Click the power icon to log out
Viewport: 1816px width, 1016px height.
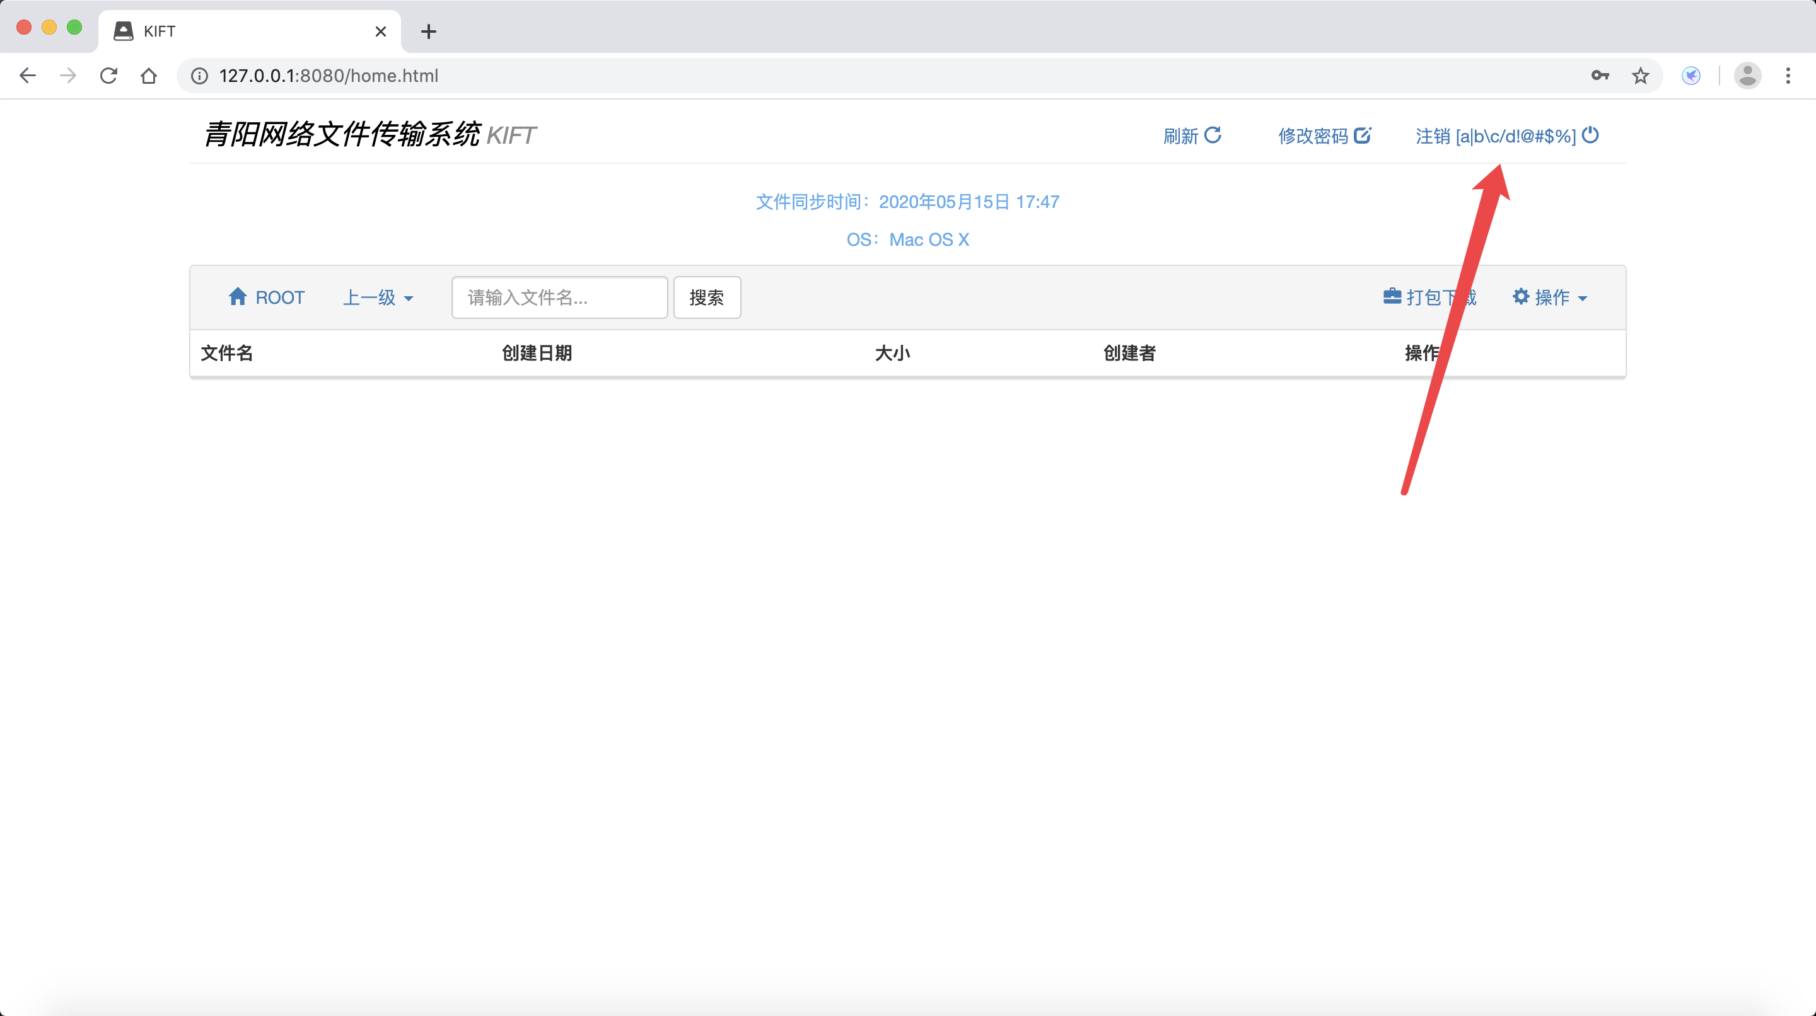coord(1590,135)
